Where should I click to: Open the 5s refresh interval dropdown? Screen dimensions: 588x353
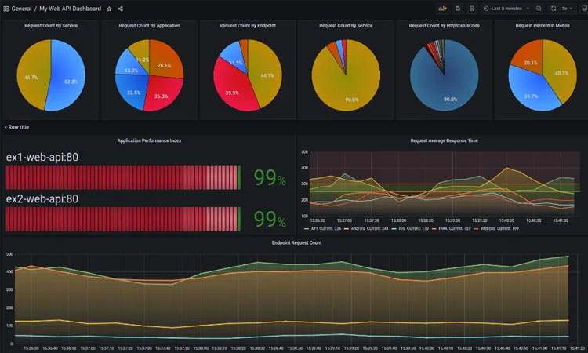pos(568,9)
